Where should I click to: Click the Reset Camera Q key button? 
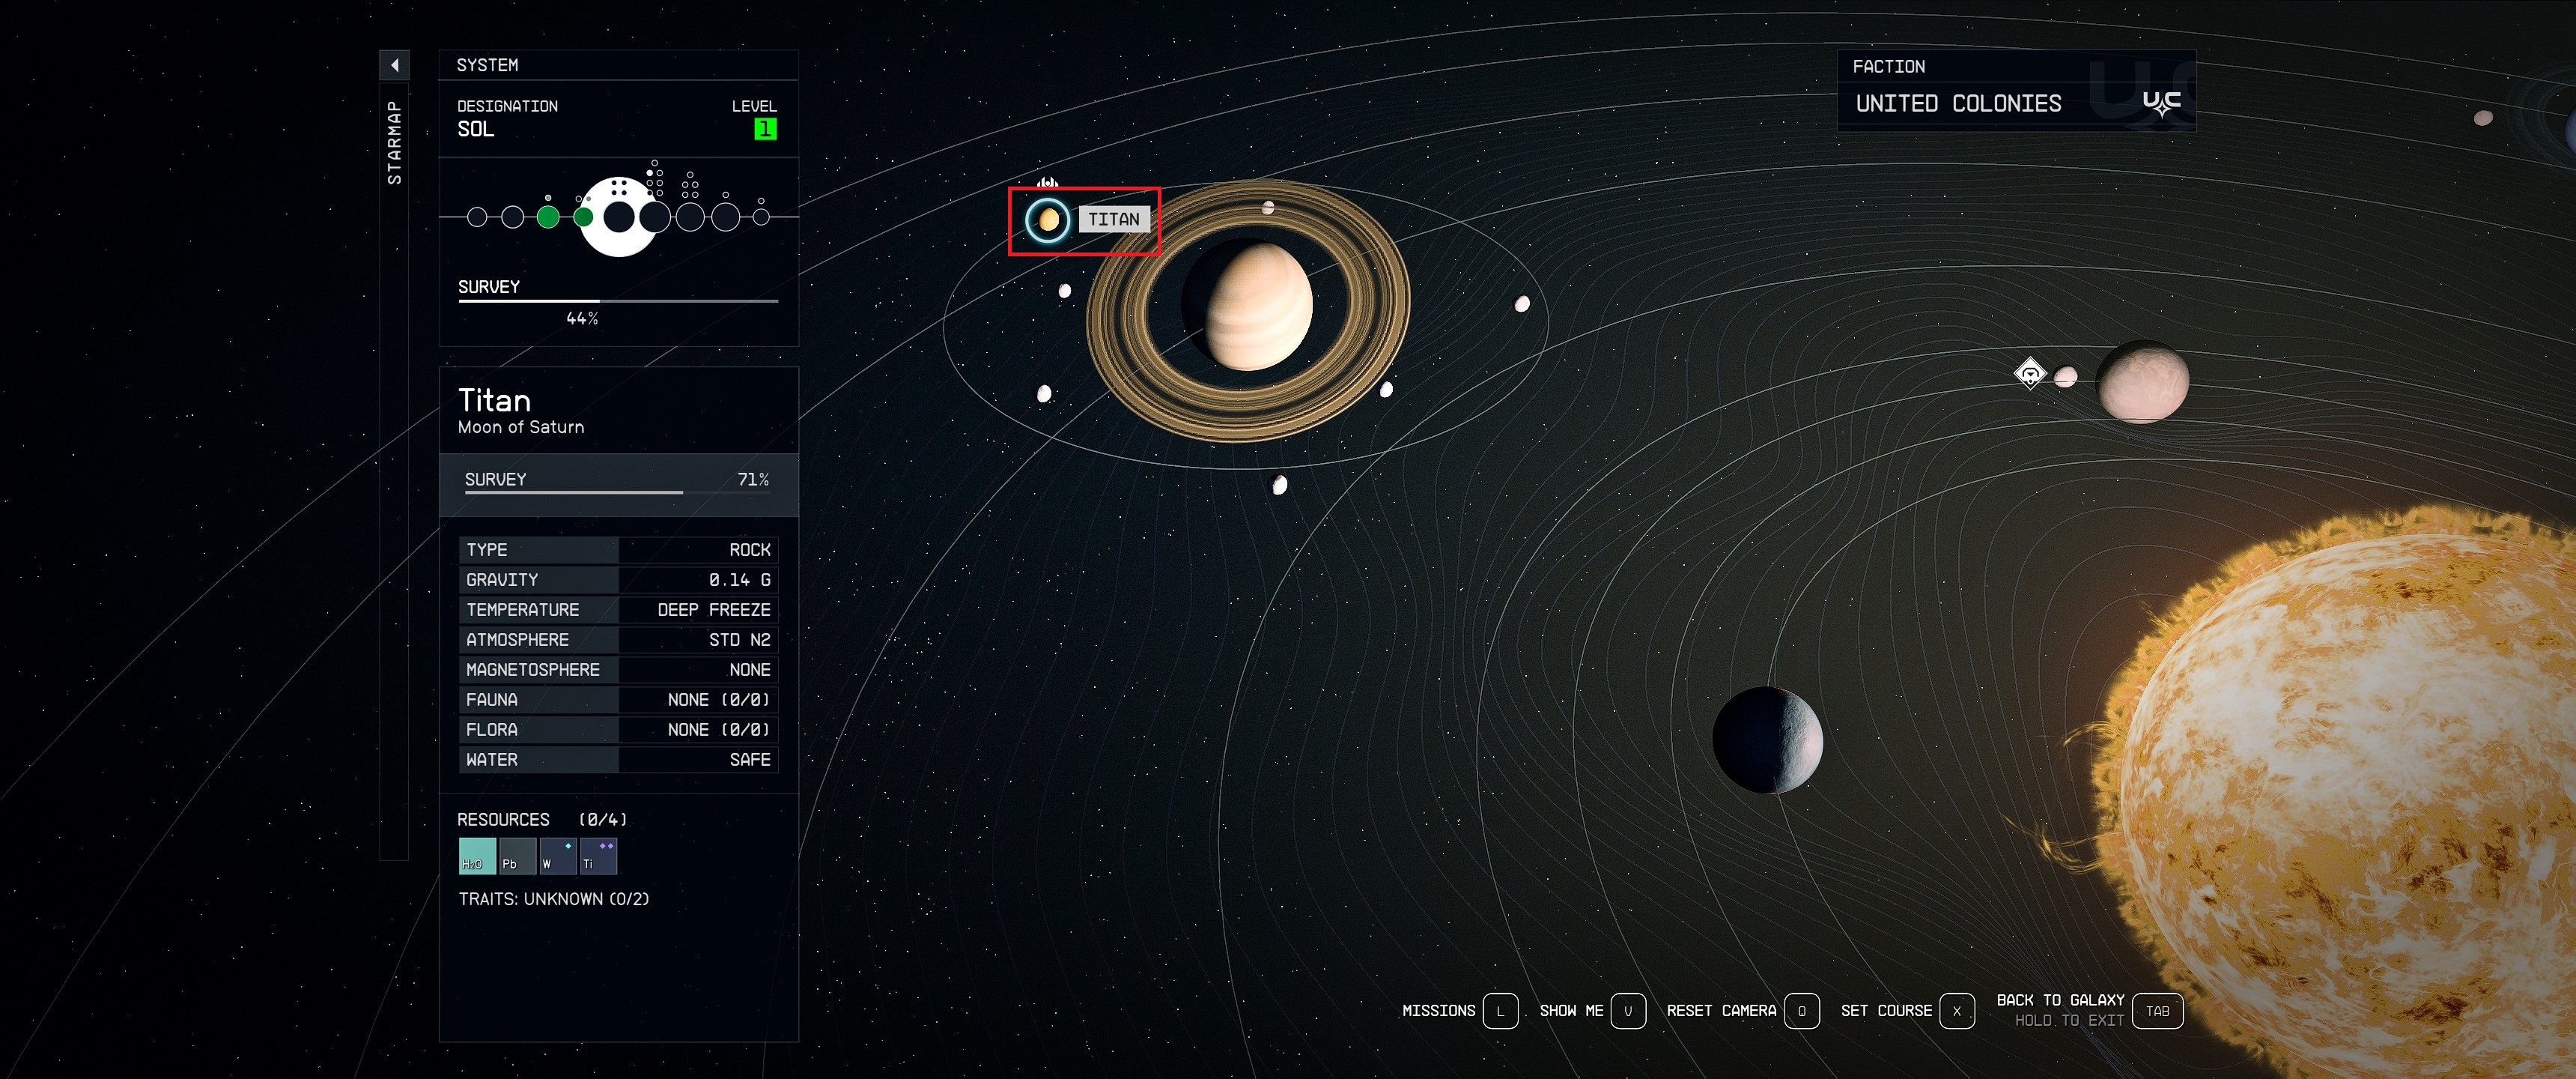coord(1801,1011)
